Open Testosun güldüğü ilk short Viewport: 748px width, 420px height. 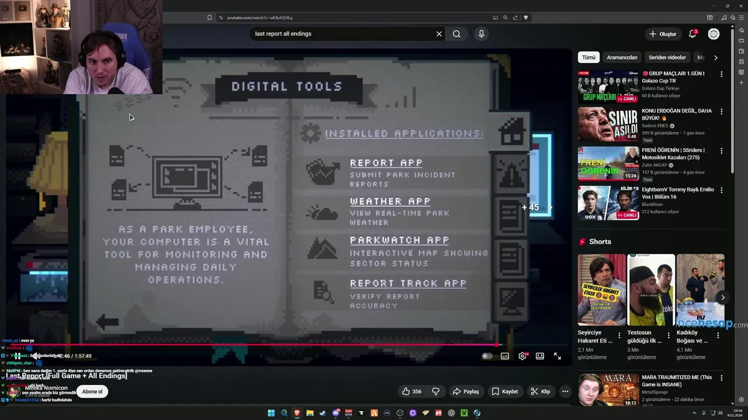[x=651, y=290]
